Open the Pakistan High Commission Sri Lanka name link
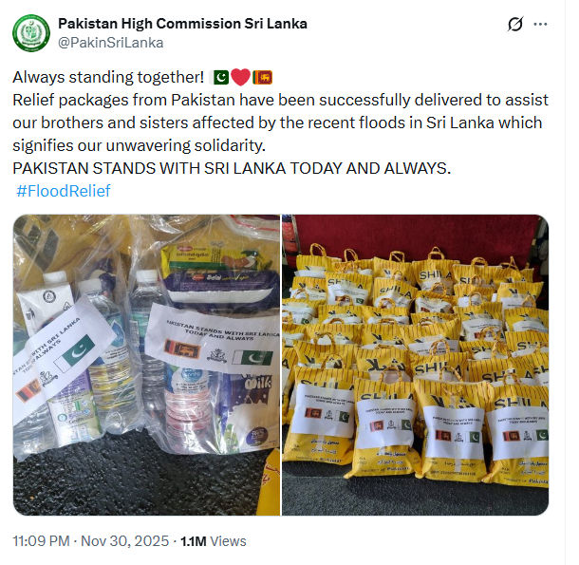Image resolution: width=579 pixels, height=565 pixels. coord(182,24)
